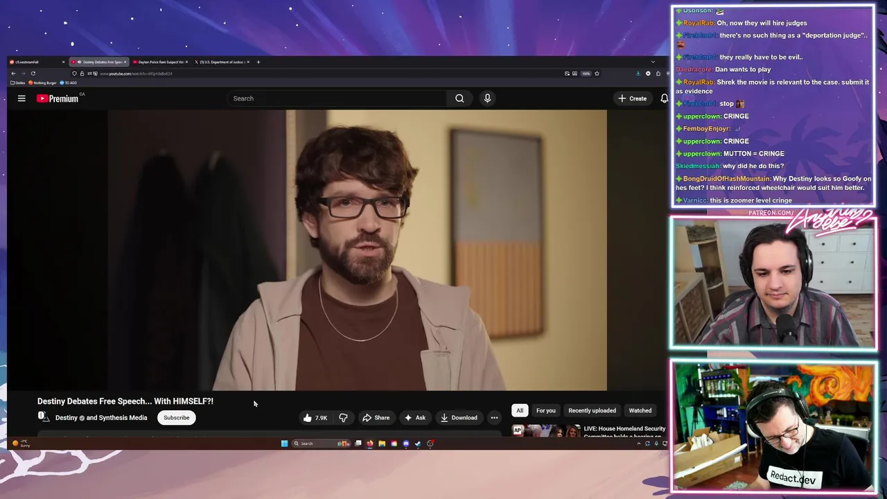Click the Ask button
Screen dimensions: 887x499
pyautogui.click(x=415, y=418)
